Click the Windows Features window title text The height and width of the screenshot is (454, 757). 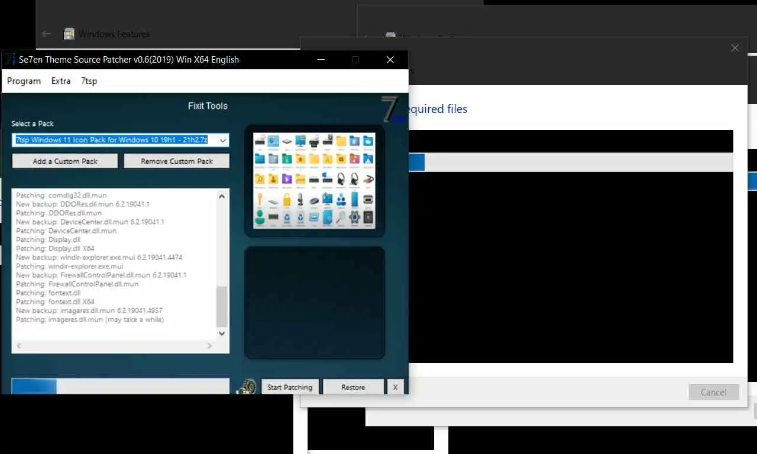point(114,34)
